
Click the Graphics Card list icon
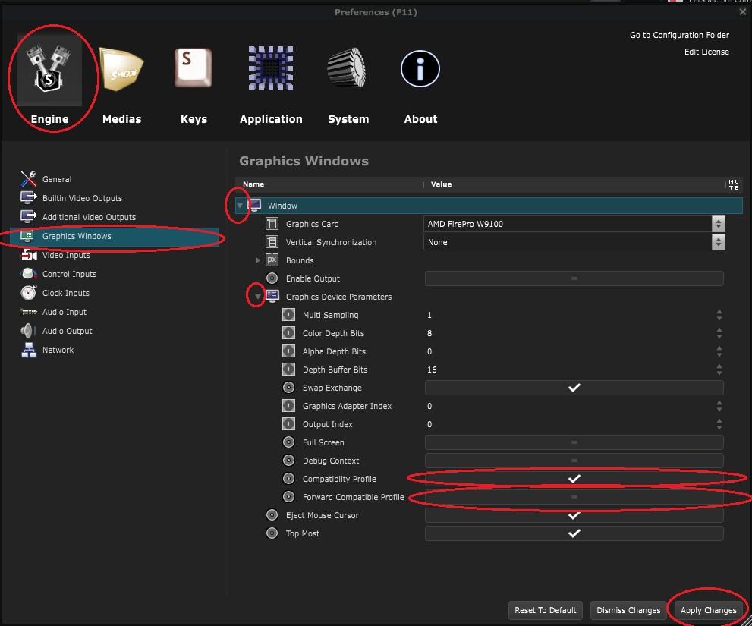tap(272, 224)
